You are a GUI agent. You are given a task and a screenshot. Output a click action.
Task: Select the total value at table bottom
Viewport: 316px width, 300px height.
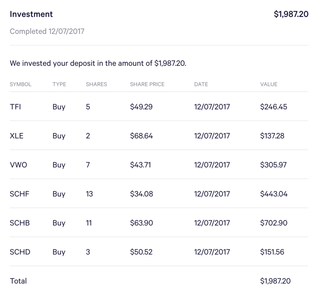point(275,281)
